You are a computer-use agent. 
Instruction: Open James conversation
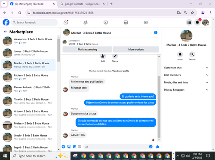coord(28,53)
